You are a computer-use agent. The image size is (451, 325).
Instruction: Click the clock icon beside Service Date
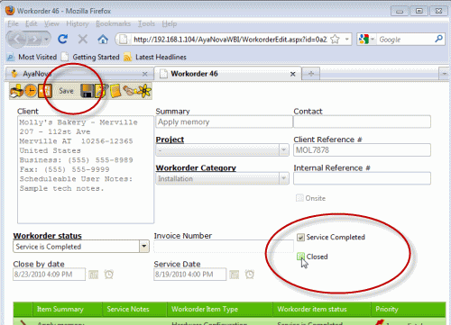250,275
